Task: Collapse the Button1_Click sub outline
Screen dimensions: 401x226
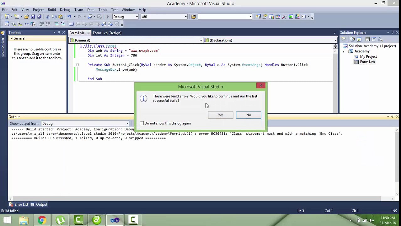Action: pyautogui.click(x=77, y=65)
